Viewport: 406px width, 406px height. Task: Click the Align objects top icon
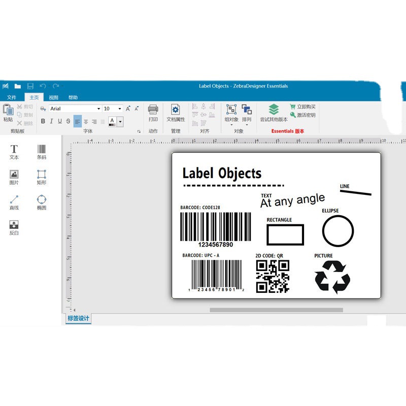(x=195, y=115)
